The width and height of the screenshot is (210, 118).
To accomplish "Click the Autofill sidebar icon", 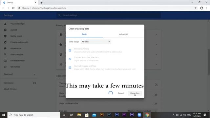I will click(x=5, y=30).
